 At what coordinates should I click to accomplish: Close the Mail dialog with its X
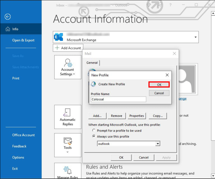(x=174, y=54)
